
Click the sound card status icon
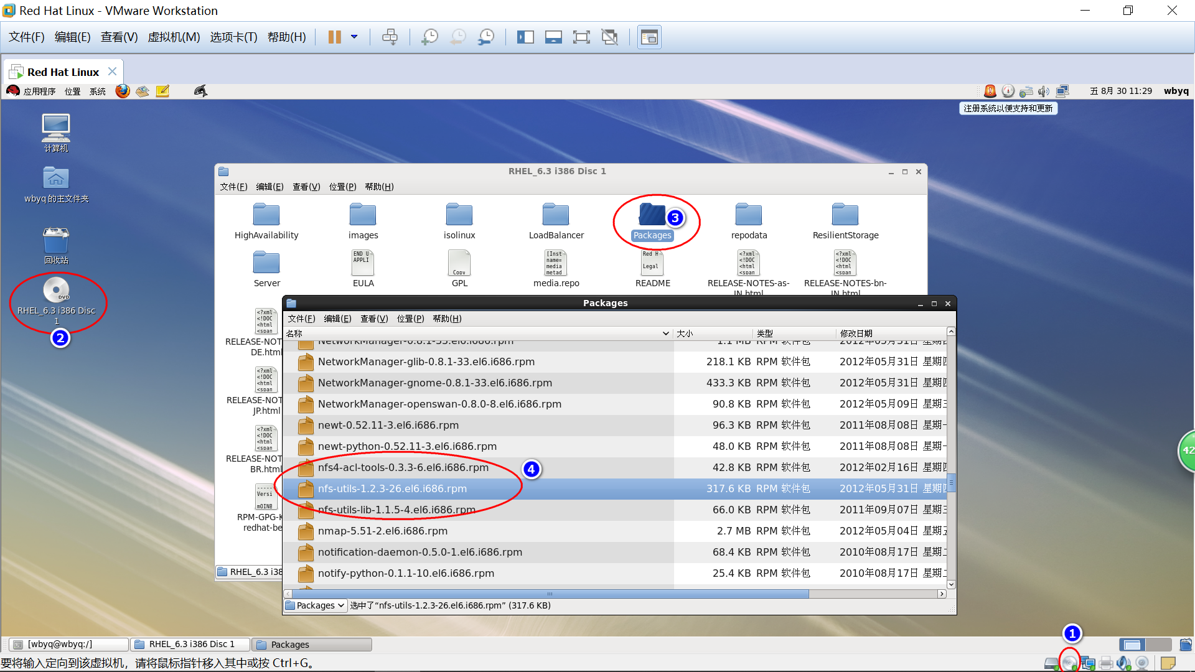[x=1123, y=663]
